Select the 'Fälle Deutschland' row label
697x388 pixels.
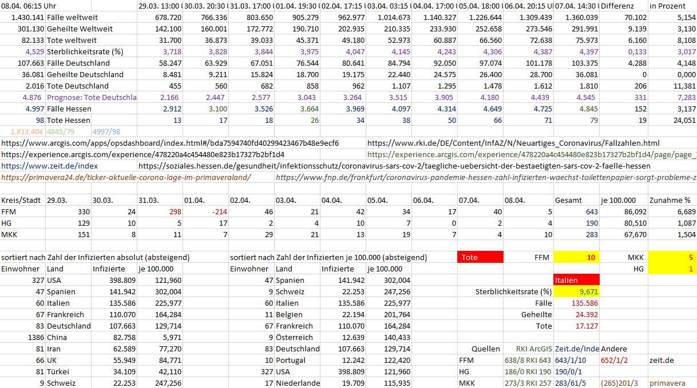tap(78, 63)
